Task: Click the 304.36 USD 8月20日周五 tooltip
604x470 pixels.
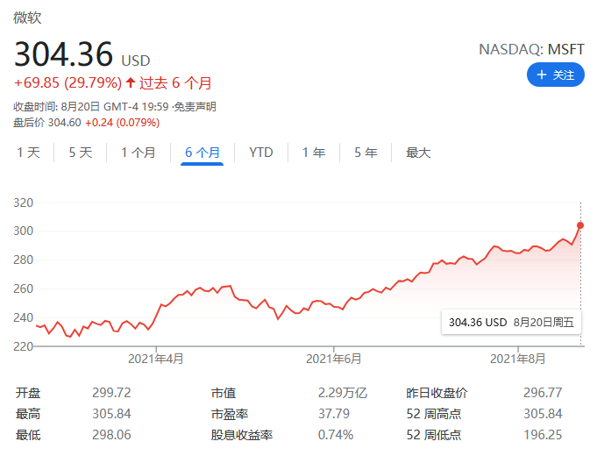Action: click(511, 322)
